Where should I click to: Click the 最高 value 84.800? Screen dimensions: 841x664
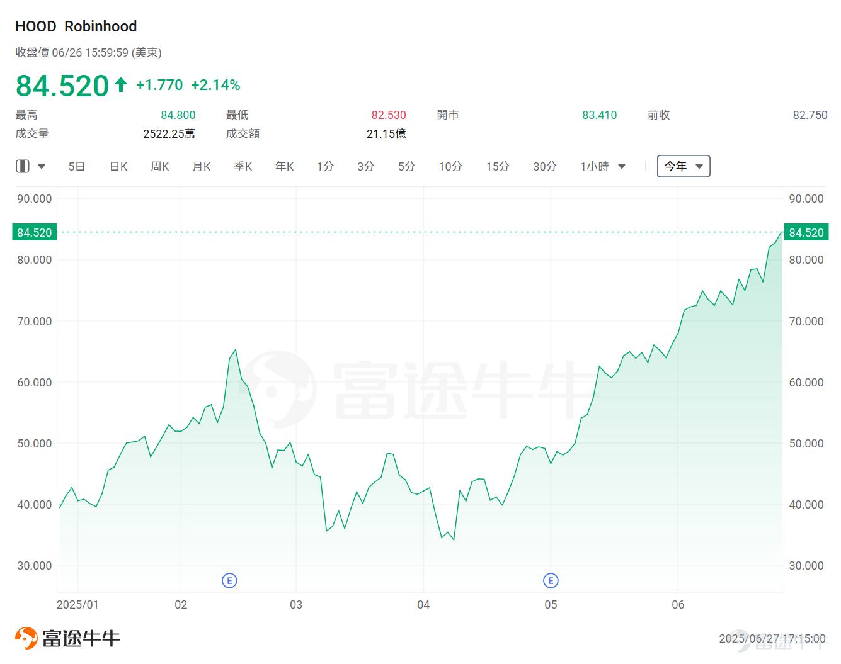click(x=178, y=115)
